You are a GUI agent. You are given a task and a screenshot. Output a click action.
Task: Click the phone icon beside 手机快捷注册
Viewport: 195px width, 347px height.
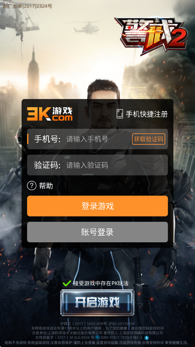pos(120,114)
